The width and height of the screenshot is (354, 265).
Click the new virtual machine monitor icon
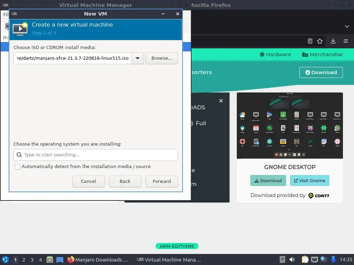point(20,29)
